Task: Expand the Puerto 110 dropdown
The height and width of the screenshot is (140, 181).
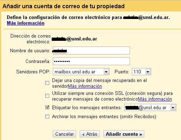Action: pyautogui.click(x=141, y=72)
